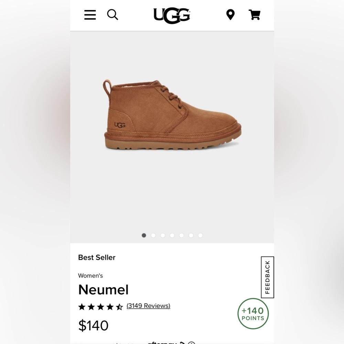Screen dimensions: 344x344
Task: Open the store locator pin icon
Action: (230, 15)
